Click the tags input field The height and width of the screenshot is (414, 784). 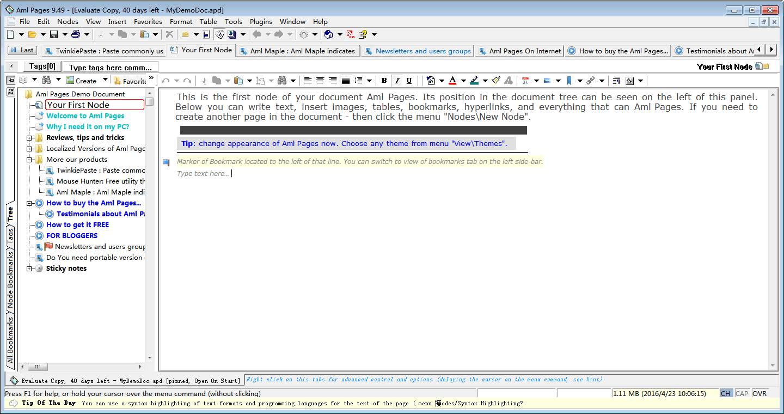click(x=111, y=67)
